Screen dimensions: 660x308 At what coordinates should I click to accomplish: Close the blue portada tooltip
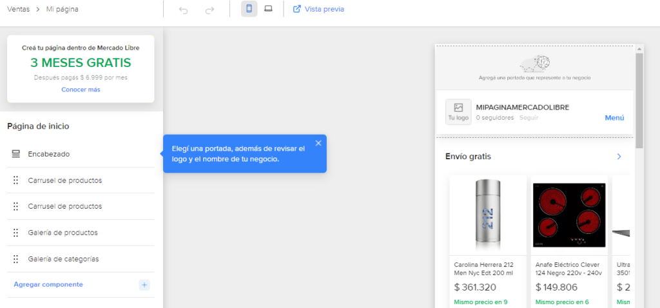point(318,143)
